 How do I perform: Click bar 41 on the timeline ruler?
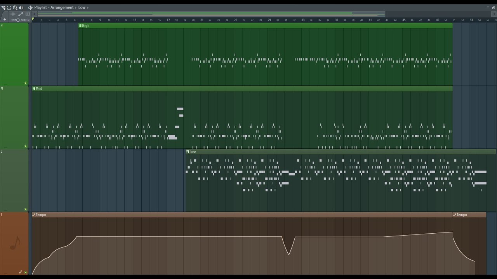370,20
